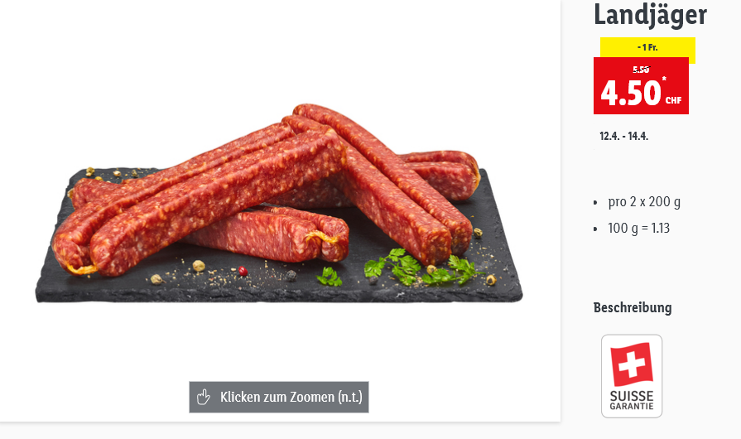
Task: Click the '100 g = 1.13' unit price line
Action: click(638, 229)
